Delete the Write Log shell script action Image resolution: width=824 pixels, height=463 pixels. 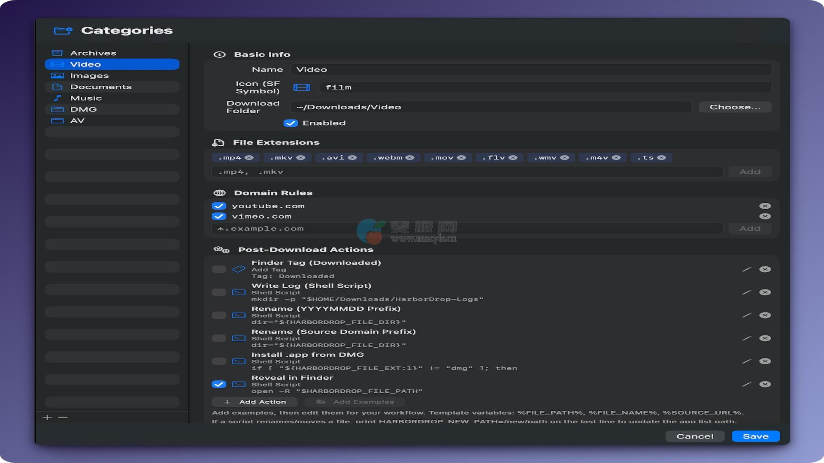765,292
